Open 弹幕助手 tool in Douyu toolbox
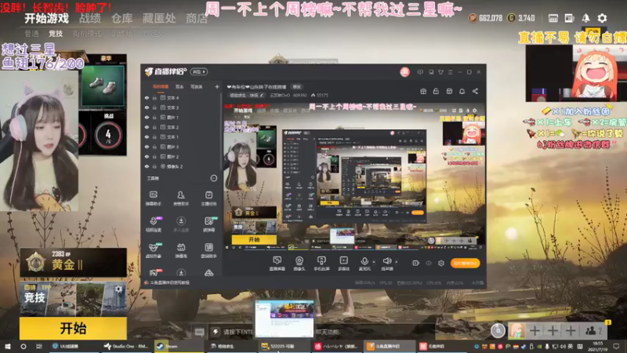 pos(153,198)
